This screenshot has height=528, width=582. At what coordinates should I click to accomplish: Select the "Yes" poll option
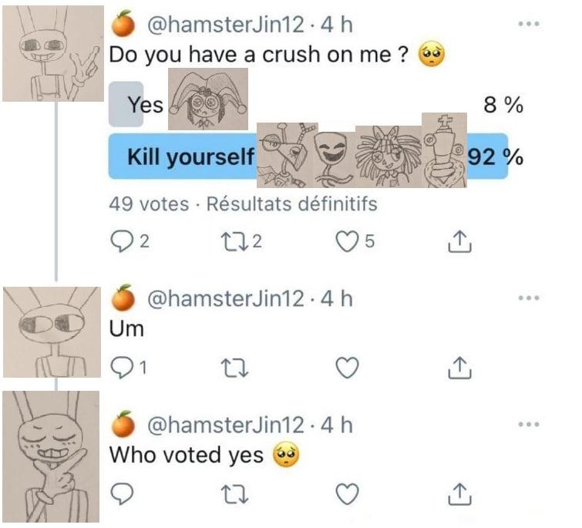(x=143, y=105)
